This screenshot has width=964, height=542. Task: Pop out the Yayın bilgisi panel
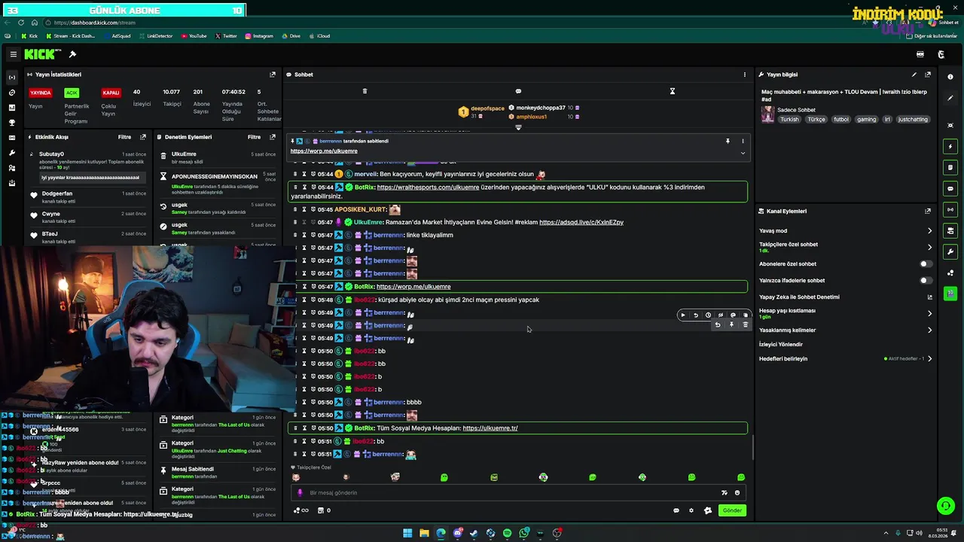pyautogui.click(x=928, y=75)
